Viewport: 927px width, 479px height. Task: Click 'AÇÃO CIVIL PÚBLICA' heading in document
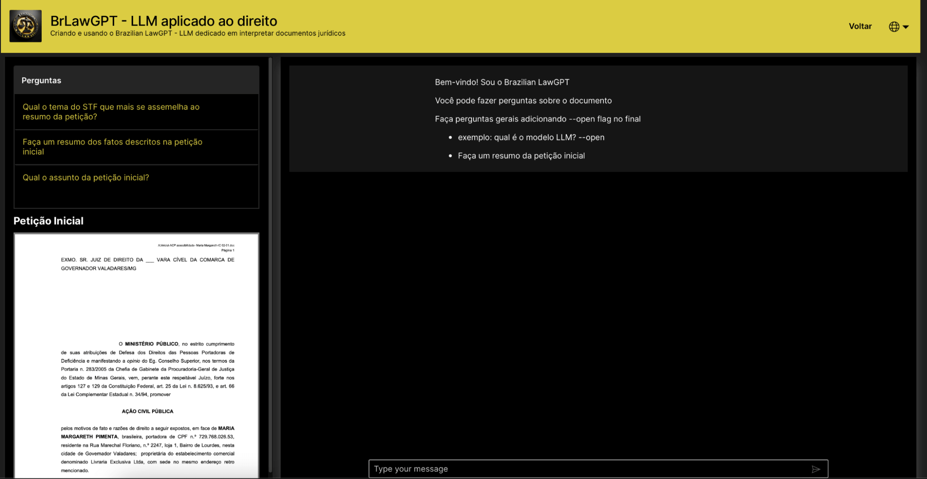[x=147, y=411]
